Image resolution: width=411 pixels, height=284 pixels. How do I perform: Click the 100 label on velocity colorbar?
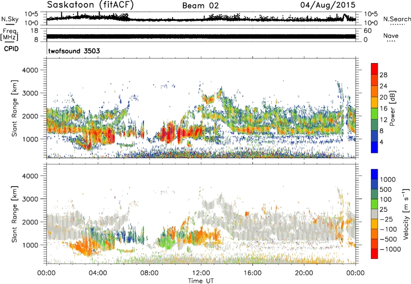tap(385, 199)
